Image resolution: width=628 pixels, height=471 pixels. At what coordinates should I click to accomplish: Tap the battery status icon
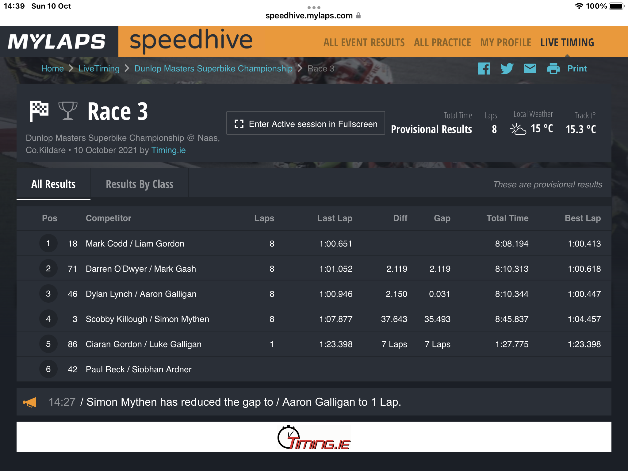coord(616,6)
